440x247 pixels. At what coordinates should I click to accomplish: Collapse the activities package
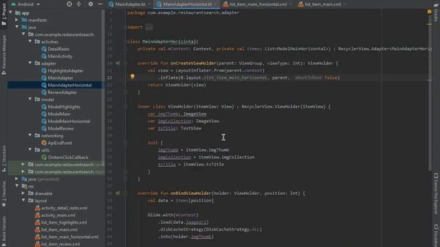[30, 42]
